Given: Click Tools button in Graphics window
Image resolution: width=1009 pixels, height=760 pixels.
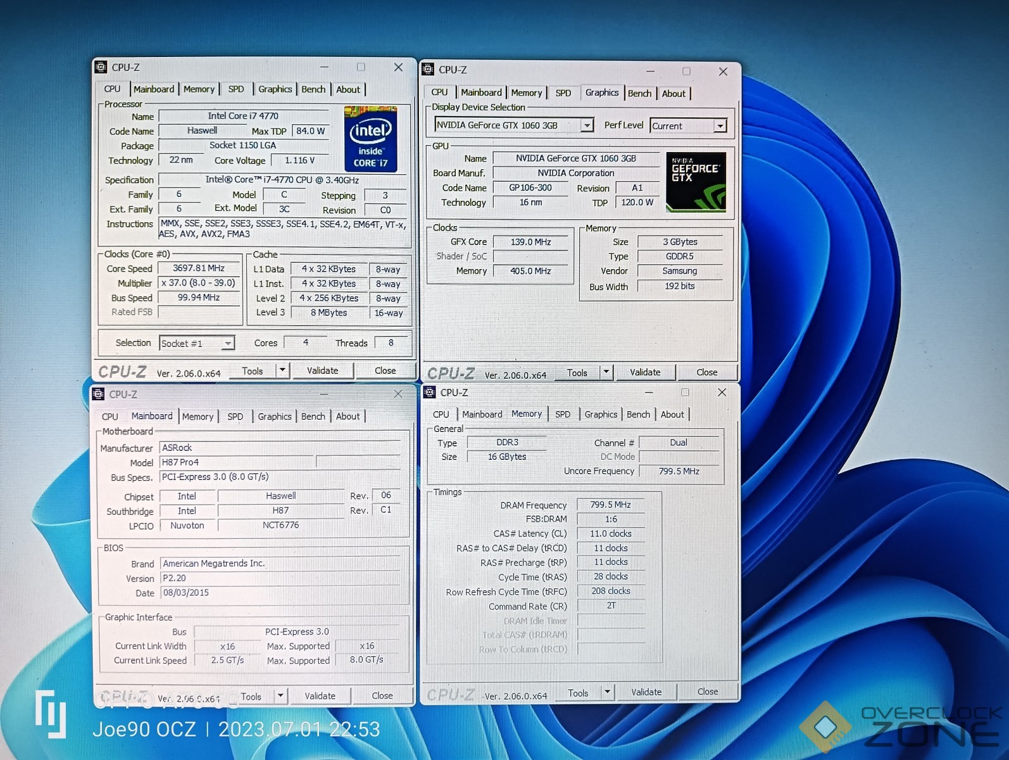Looking at the screenshot, I should [577, 373].
